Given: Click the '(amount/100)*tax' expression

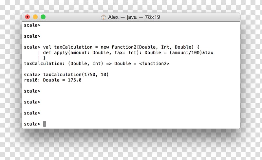Looking at the screenshot, I should pyautogui.click(x=191, y=53).
